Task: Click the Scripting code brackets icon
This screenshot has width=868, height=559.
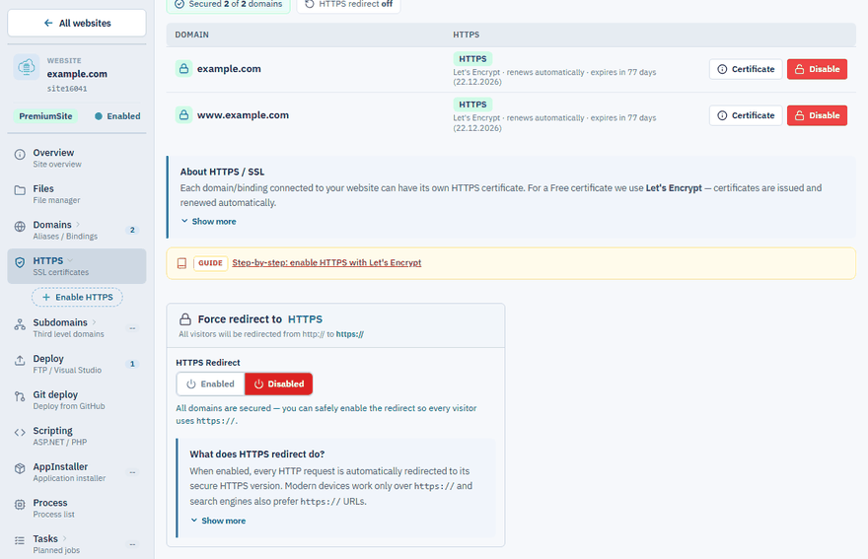Action: pos(20,432)
